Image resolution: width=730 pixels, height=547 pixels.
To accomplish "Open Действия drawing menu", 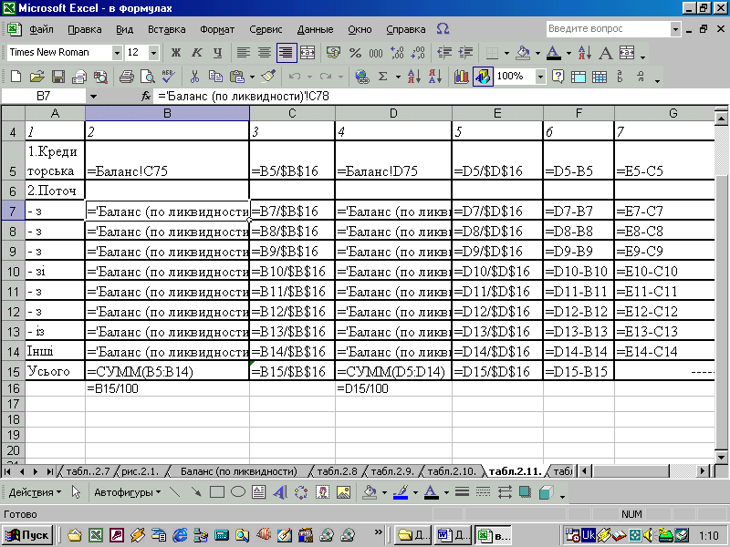I will (35, 492).
